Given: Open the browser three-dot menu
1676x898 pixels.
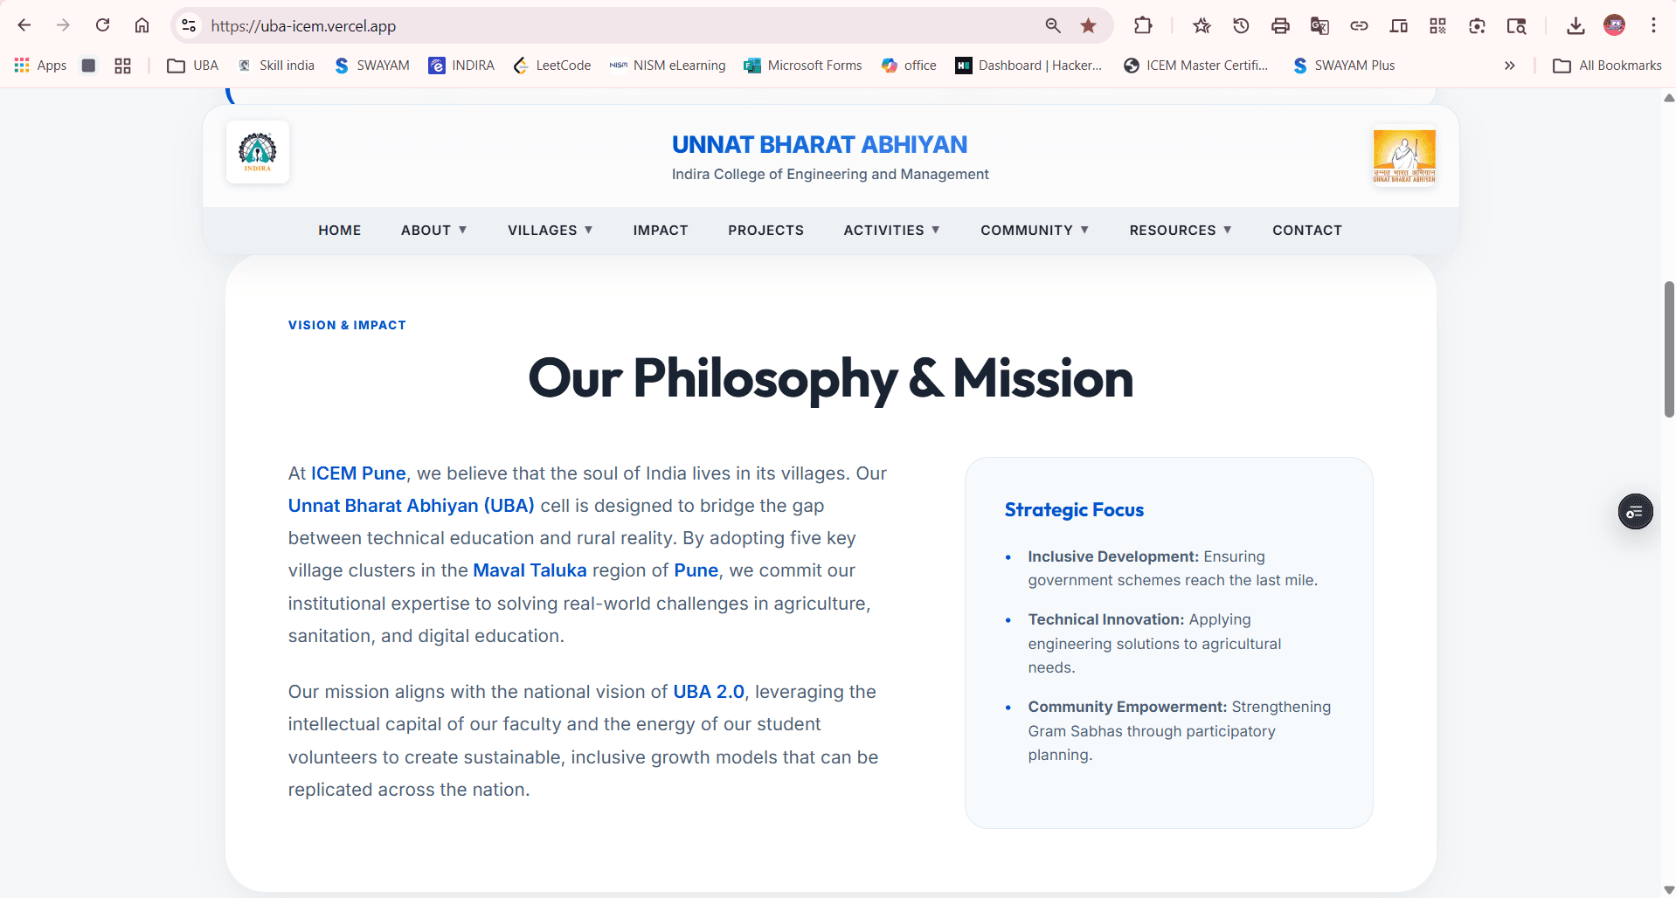Looking at the screenshot, I should pyautogui.click(x=1653, y=25).
